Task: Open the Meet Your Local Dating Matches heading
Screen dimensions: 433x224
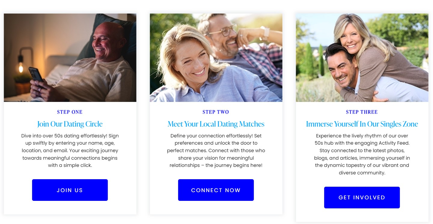Action: coord(216,124)
